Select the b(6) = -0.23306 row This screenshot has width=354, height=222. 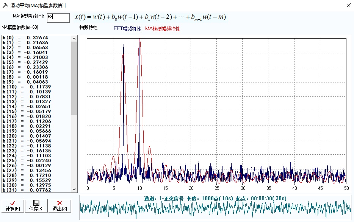tap(36, 67)
